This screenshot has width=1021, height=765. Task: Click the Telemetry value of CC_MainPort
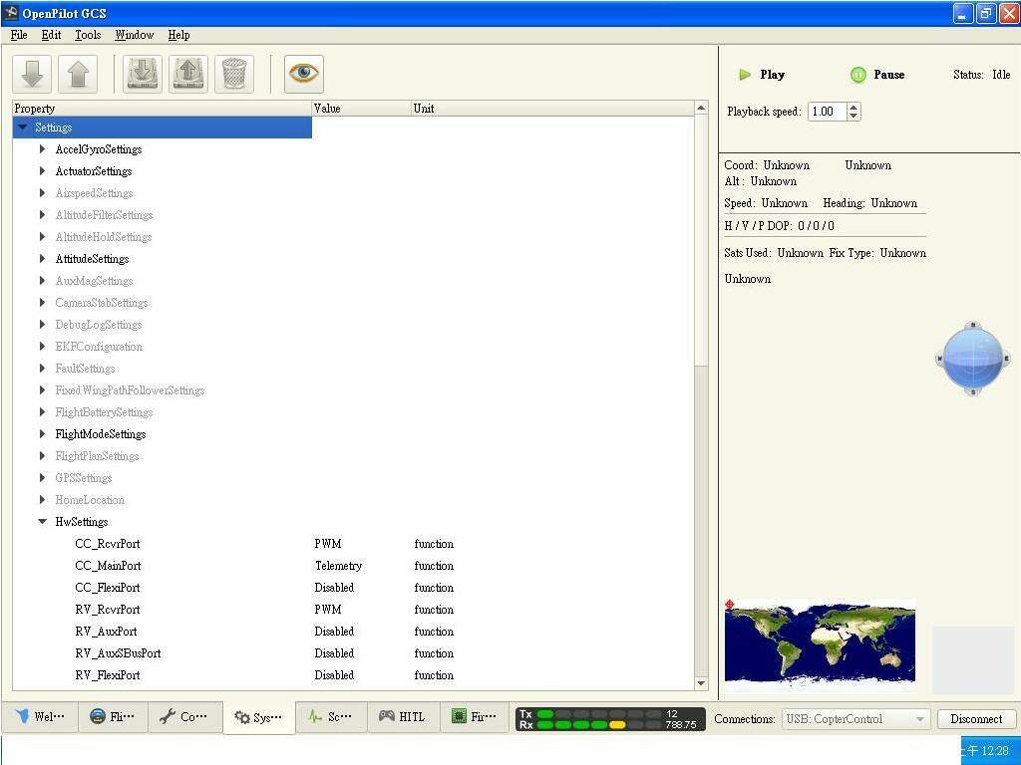[338, 566]
